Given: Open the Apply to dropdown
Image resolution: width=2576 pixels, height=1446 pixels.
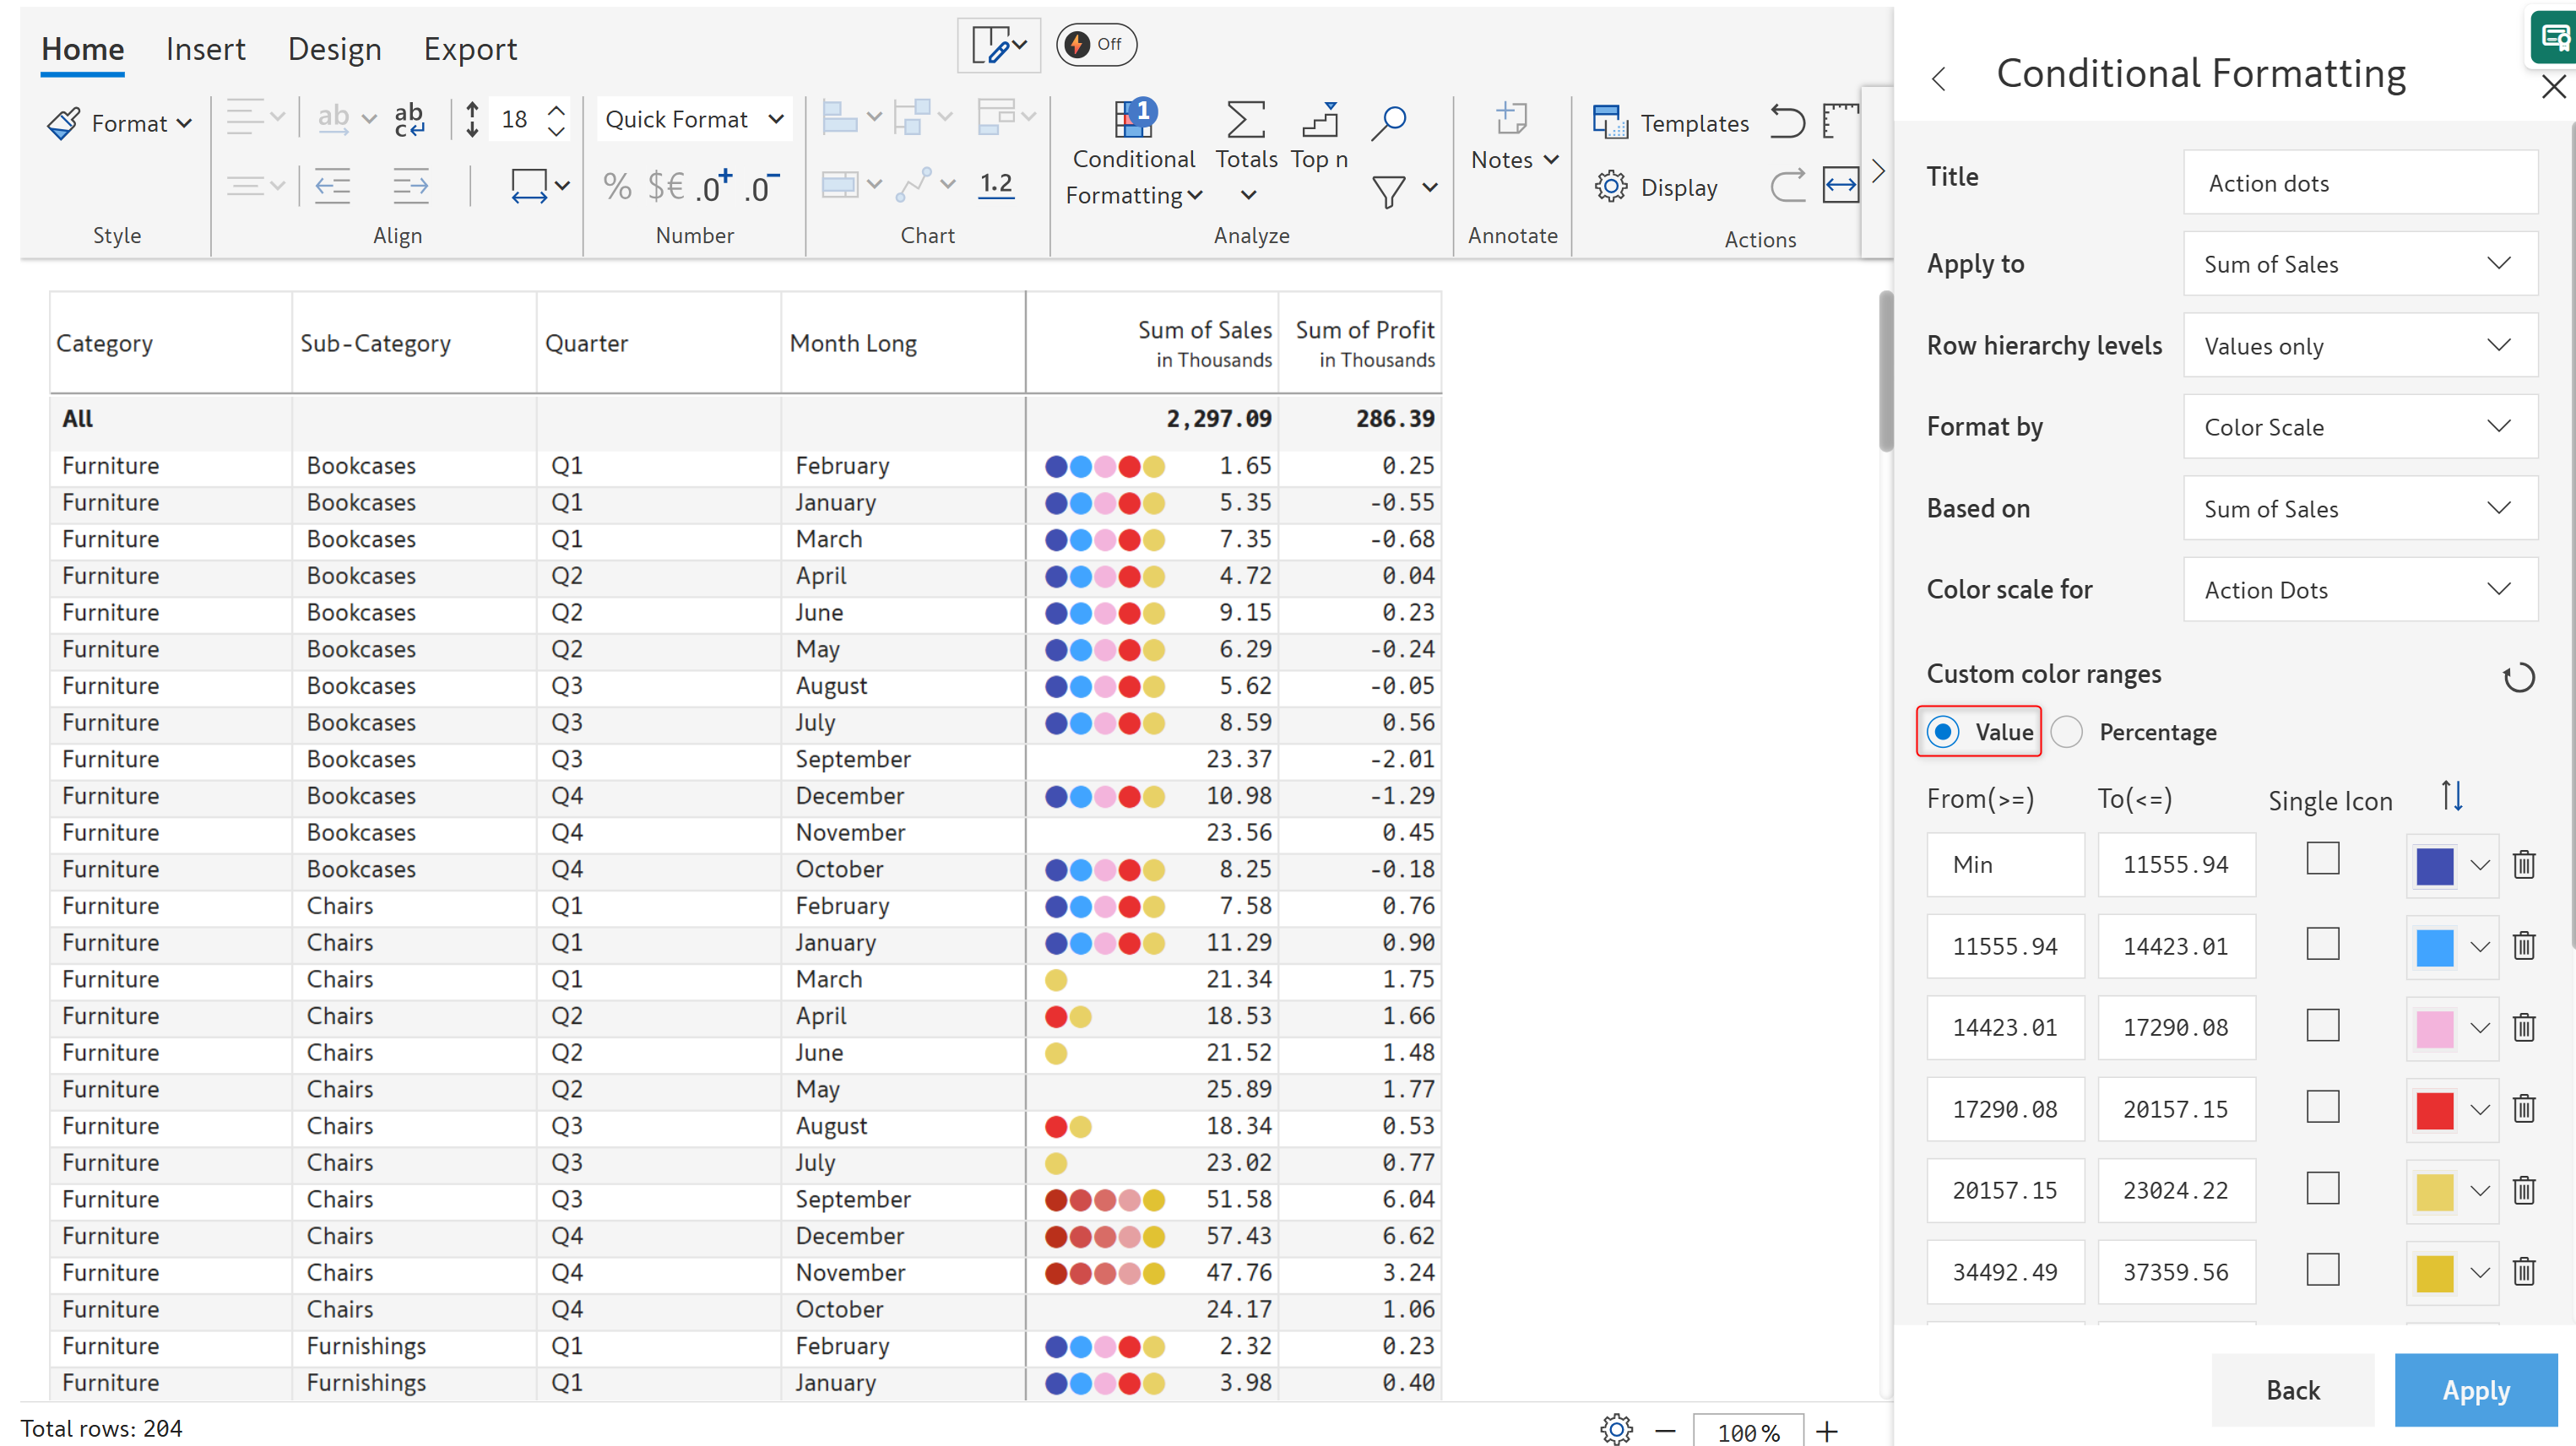Looking at the screenshot, I should [x=2360, y=264].
